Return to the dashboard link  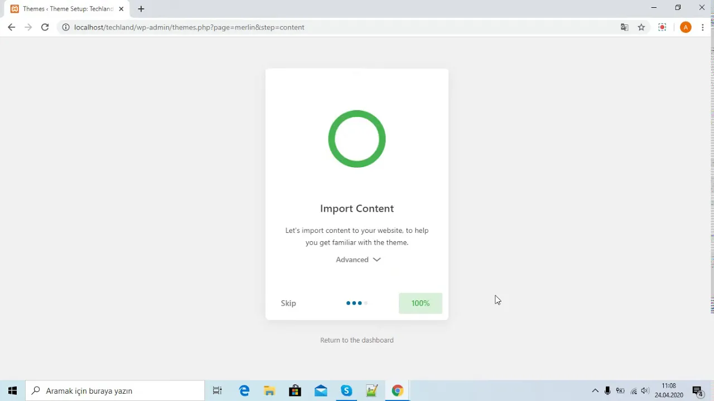[357, 340]
